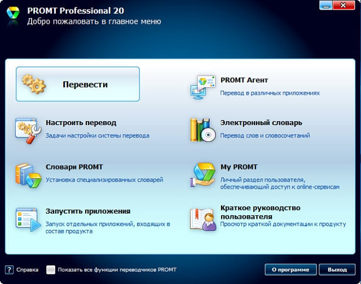Open Электронный словарь heading

coord(261,123)
